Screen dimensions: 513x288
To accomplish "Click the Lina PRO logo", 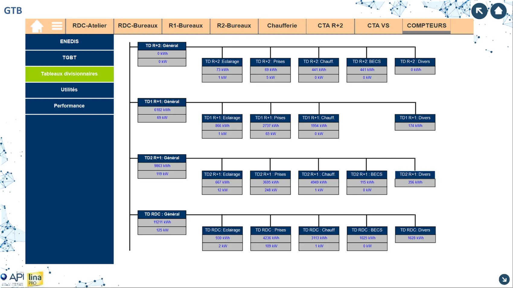I will (x=35, y=279).
